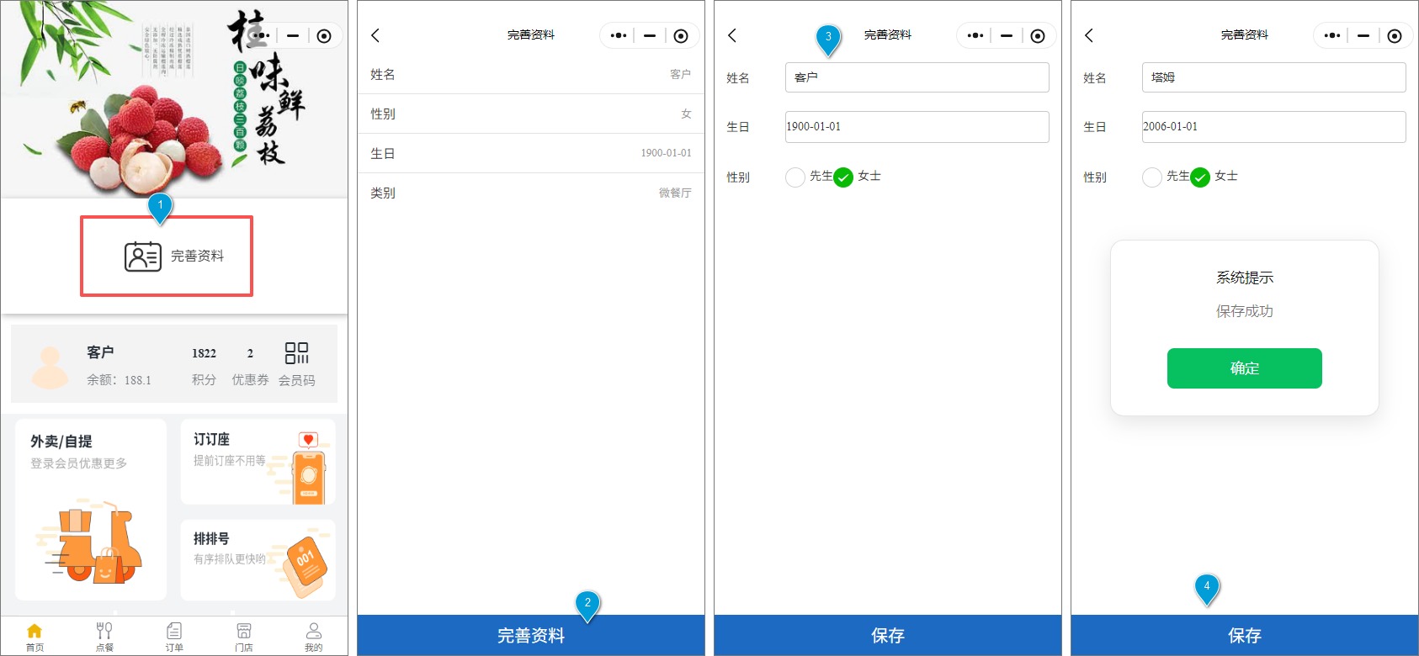Screen dimensions: 1419x656
Task: Open the three-dot menu over the lychee banner
Action: click(x=262, y=36)
